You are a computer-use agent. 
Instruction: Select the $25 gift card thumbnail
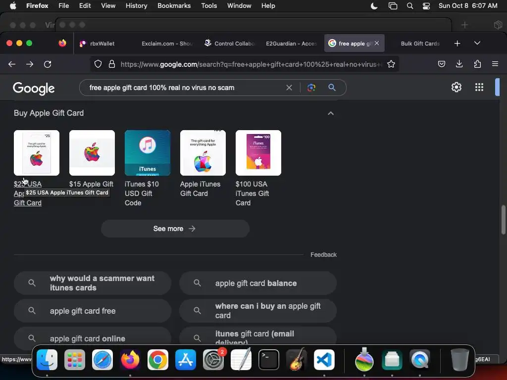37,153
